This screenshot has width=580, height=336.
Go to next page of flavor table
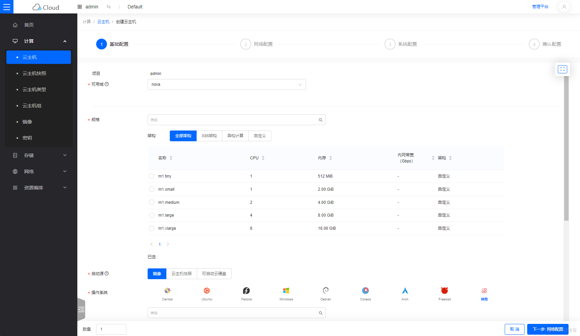[x=168, y=244]
